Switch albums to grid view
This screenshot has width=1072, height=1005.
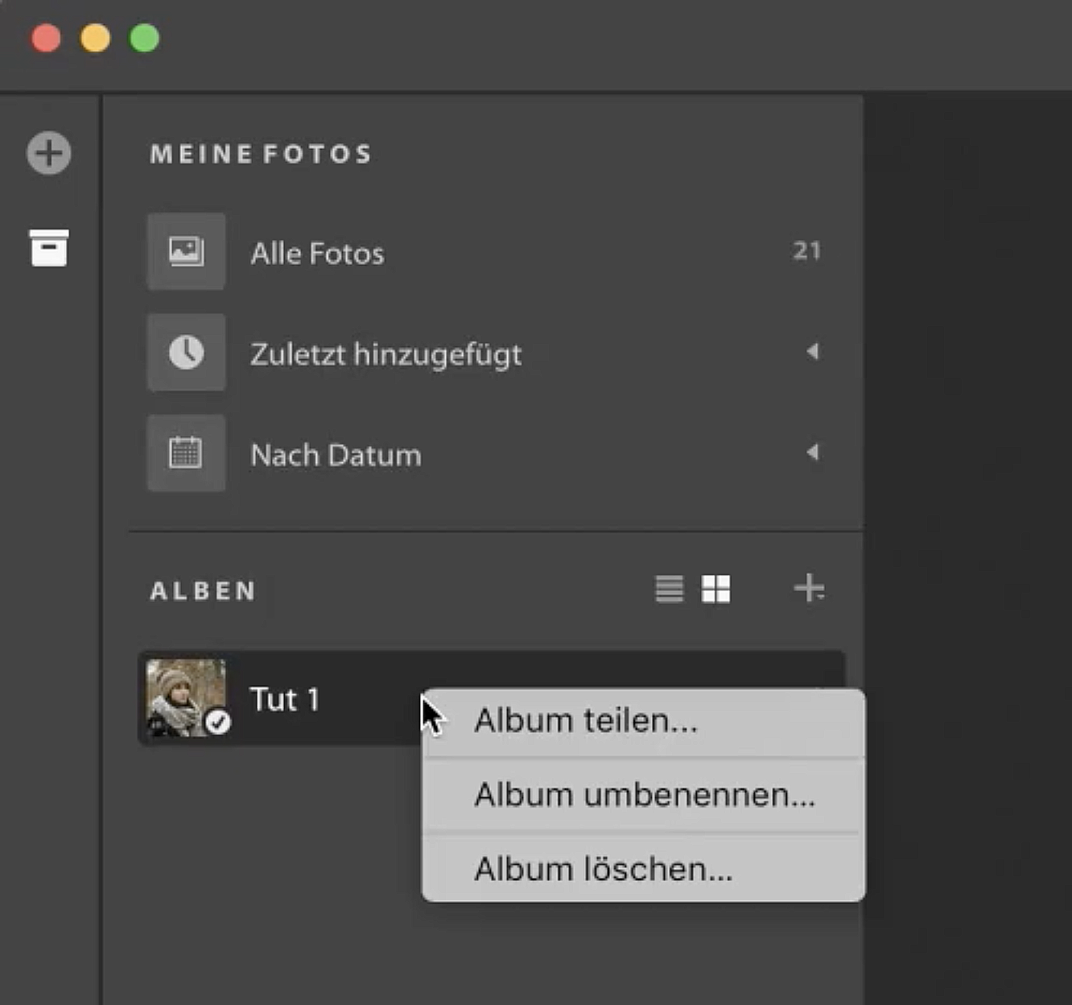(715, 589)
